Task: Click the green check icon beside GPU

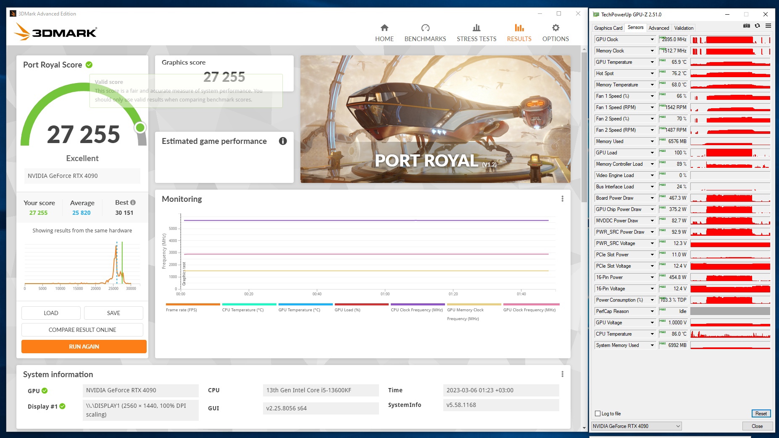Action: coord(45,391)
